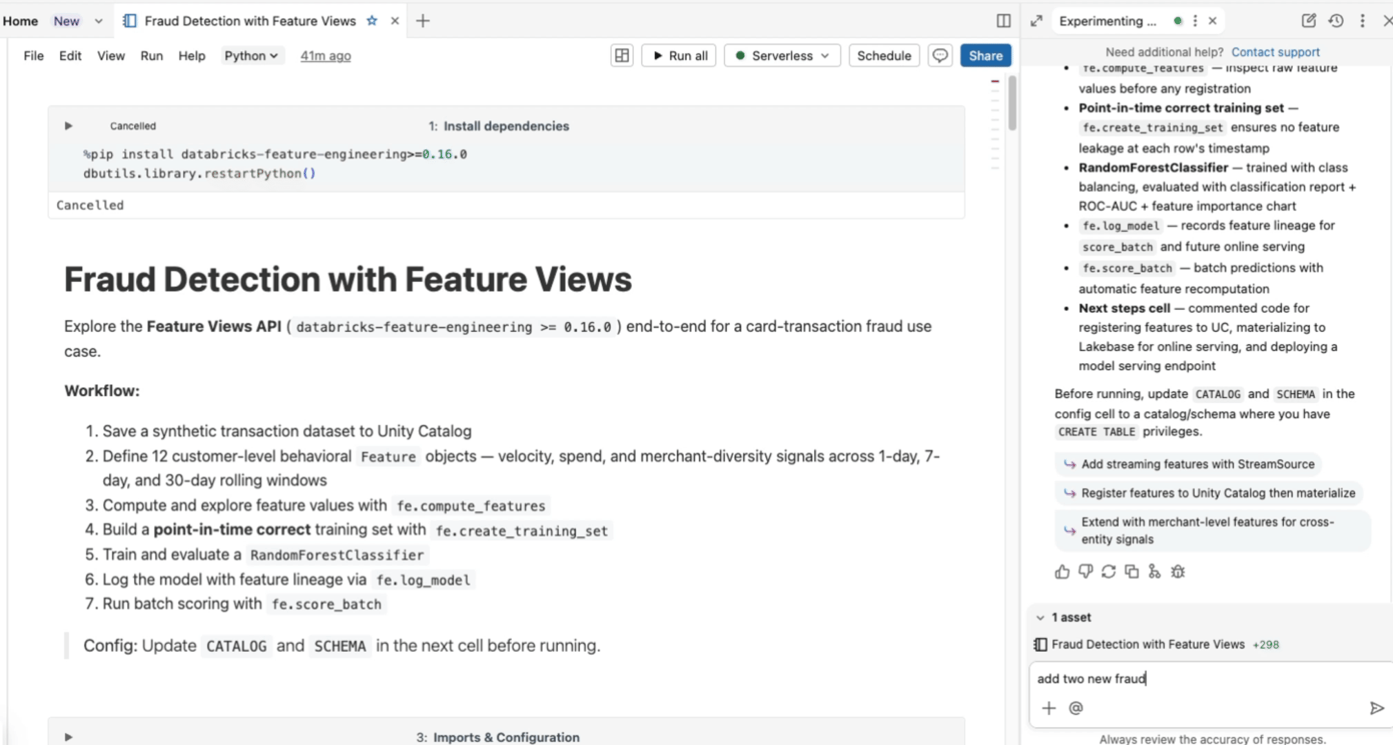
Task: Collapse the 1 asset section
Action: (1040, 617)
